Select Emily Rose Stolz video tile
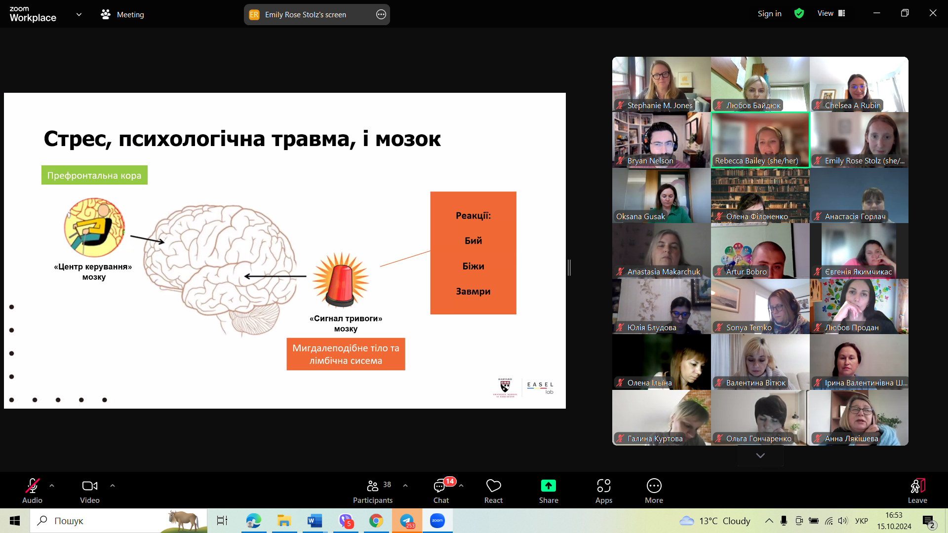Image resolution: width=948 pixels, height=533 pixels. pyautogui.click(x=859, y=140)
